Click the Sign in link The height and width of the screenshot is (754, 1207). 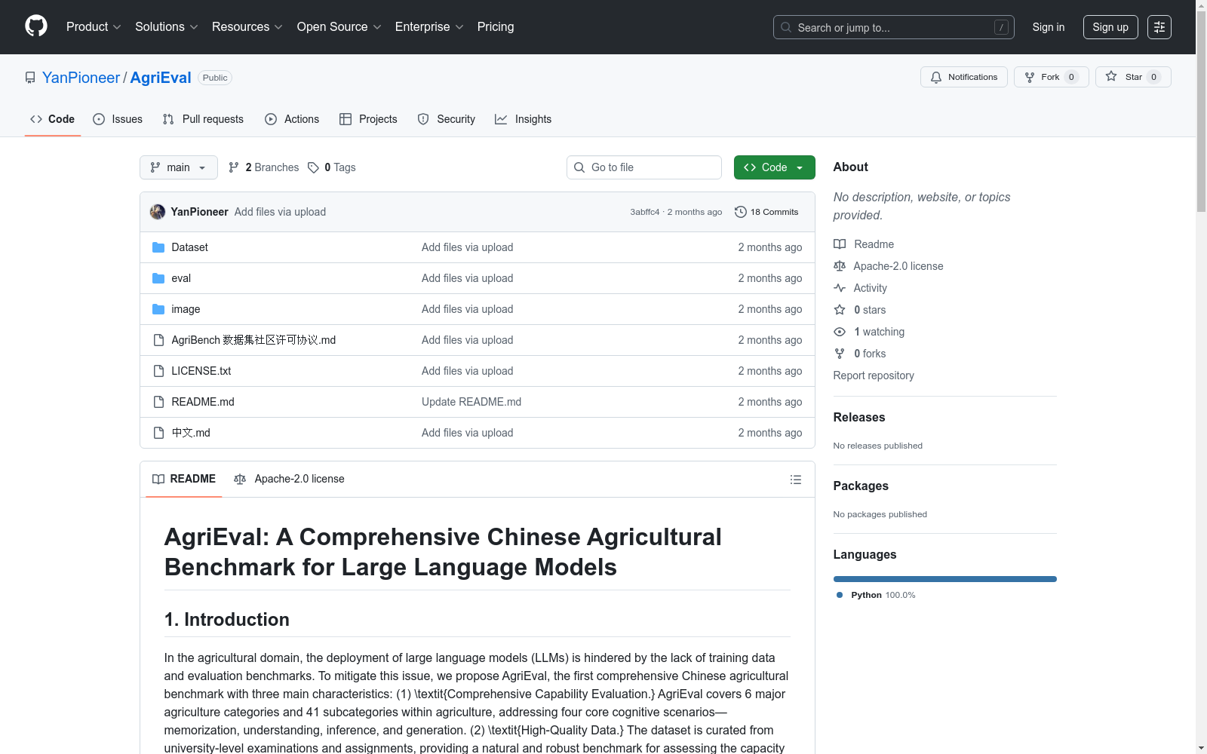point(1049,27)
